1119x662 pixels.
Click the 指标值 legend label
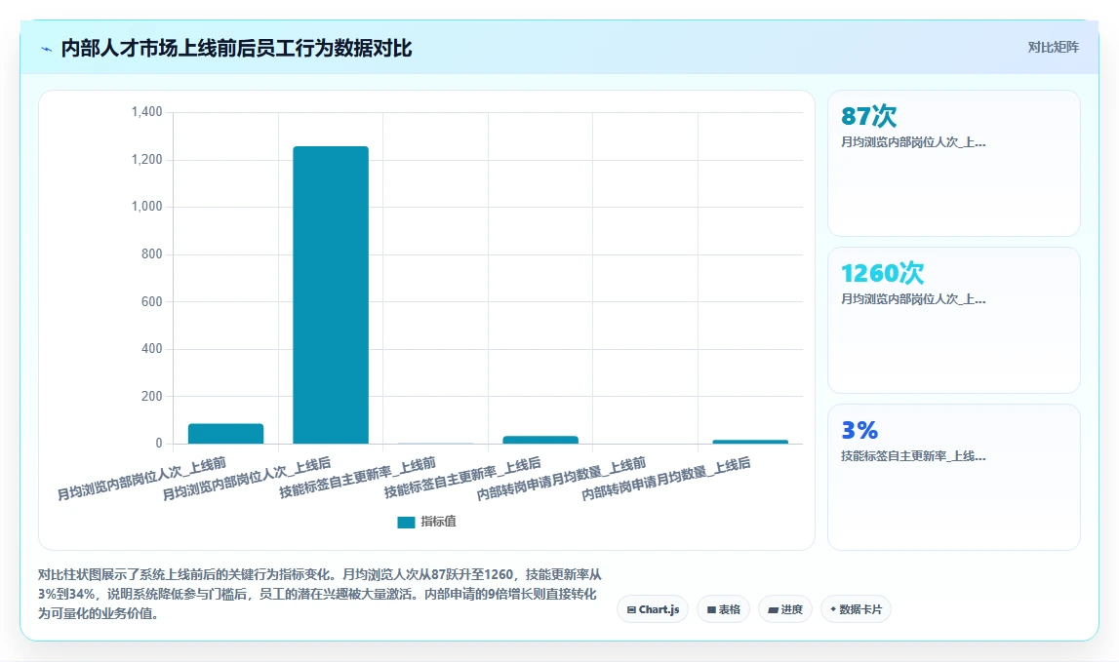[x=438, y=522]
